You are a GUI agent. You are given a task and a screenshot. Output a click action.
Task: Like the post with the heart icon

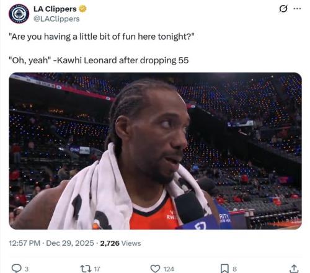tap(155, 269)
